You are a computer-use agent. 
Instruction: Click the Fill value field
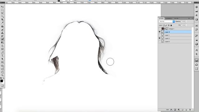tap(183, 25)
